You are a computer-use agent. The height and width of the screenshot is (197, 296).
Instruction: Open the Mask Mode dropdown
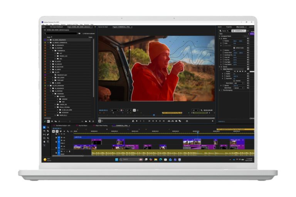pyautogui.click(x=239, y=83)
